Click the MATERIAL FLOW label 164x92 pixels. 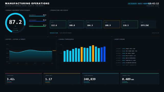(54, 33)
